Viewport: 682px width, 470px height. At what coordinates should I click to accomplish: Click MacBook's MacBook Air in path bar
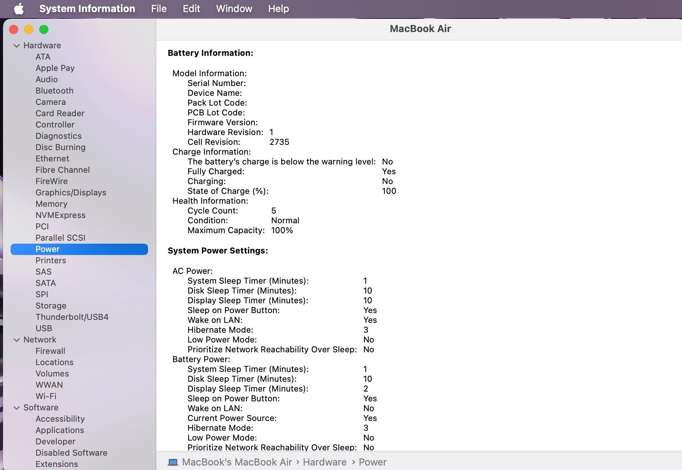click(237, 462)
